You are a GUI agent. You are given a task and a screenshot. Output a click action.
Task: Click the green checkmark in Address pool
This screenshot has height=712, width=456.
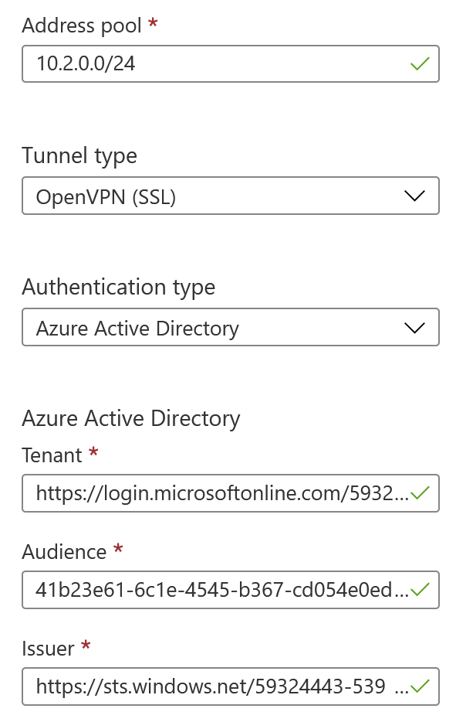(x=419, y=63)
